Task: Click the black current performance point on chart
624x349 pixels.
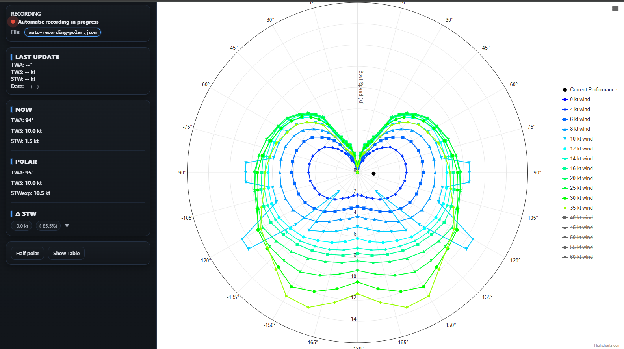Action: pyautogui.click(x=373, y=173)
